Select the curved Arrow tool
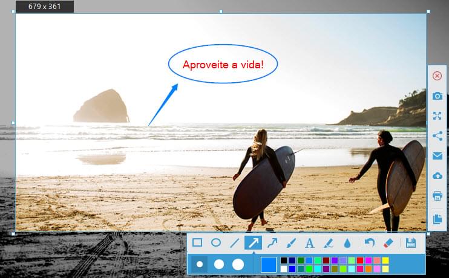 point(272,243)
